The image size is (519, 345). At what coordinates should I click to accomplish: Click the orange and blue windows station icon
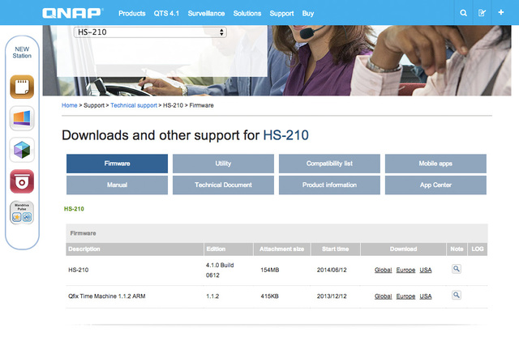(22, 118)
